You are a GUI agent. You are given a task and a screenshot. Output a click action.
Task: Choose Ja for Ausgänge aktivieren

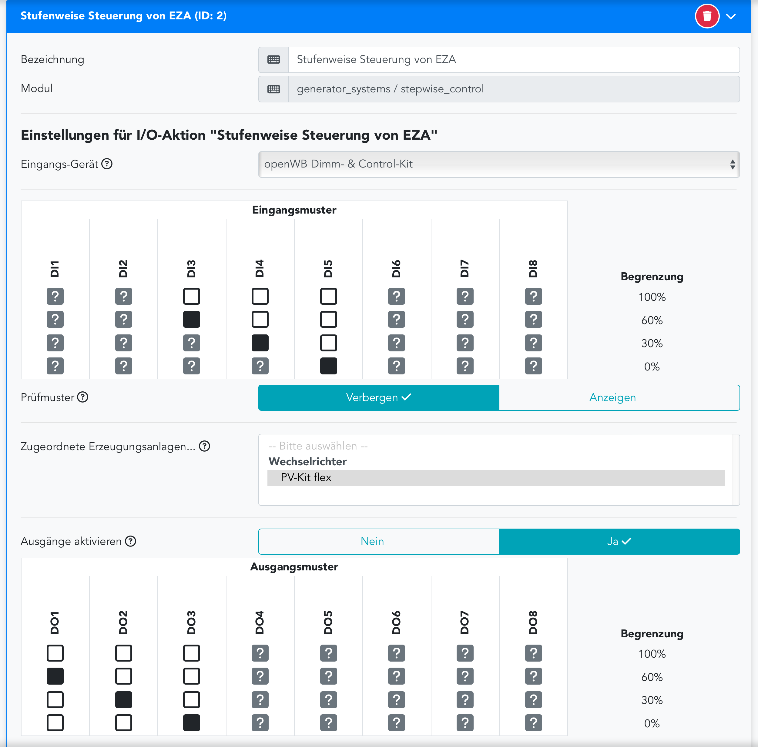619,541
